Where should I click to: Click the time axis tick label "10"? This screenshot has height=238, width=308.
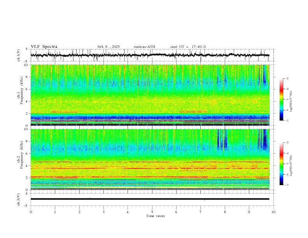273,212
